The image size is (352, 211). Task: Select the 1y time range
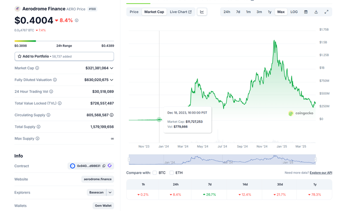click(x=269, y=12)
